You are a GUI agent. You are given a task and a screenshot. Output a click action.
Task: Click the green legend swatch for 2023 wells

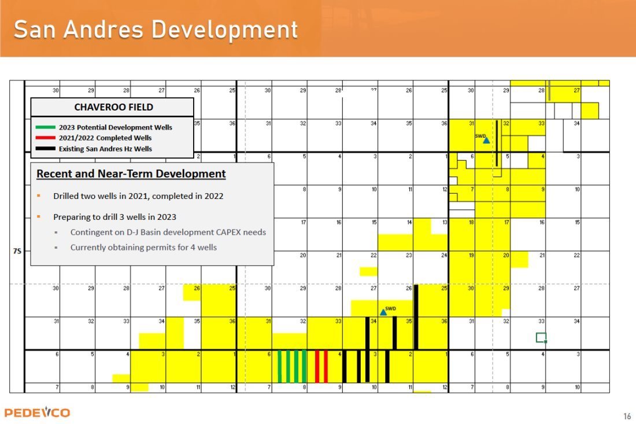(45, 127)
